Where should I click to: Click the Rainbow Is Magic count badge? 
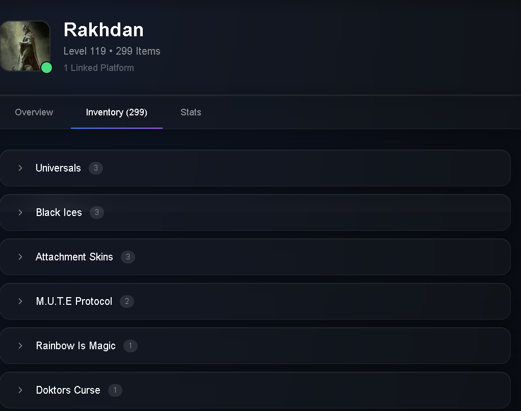tap(131, 346)
